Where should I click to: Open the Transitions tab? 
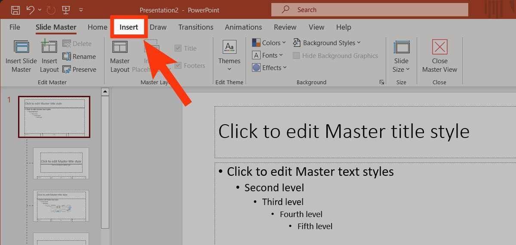point(196,27)
